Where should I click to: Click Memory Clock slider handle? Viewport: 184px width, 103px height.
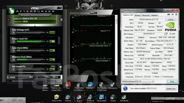click(26, 60)
